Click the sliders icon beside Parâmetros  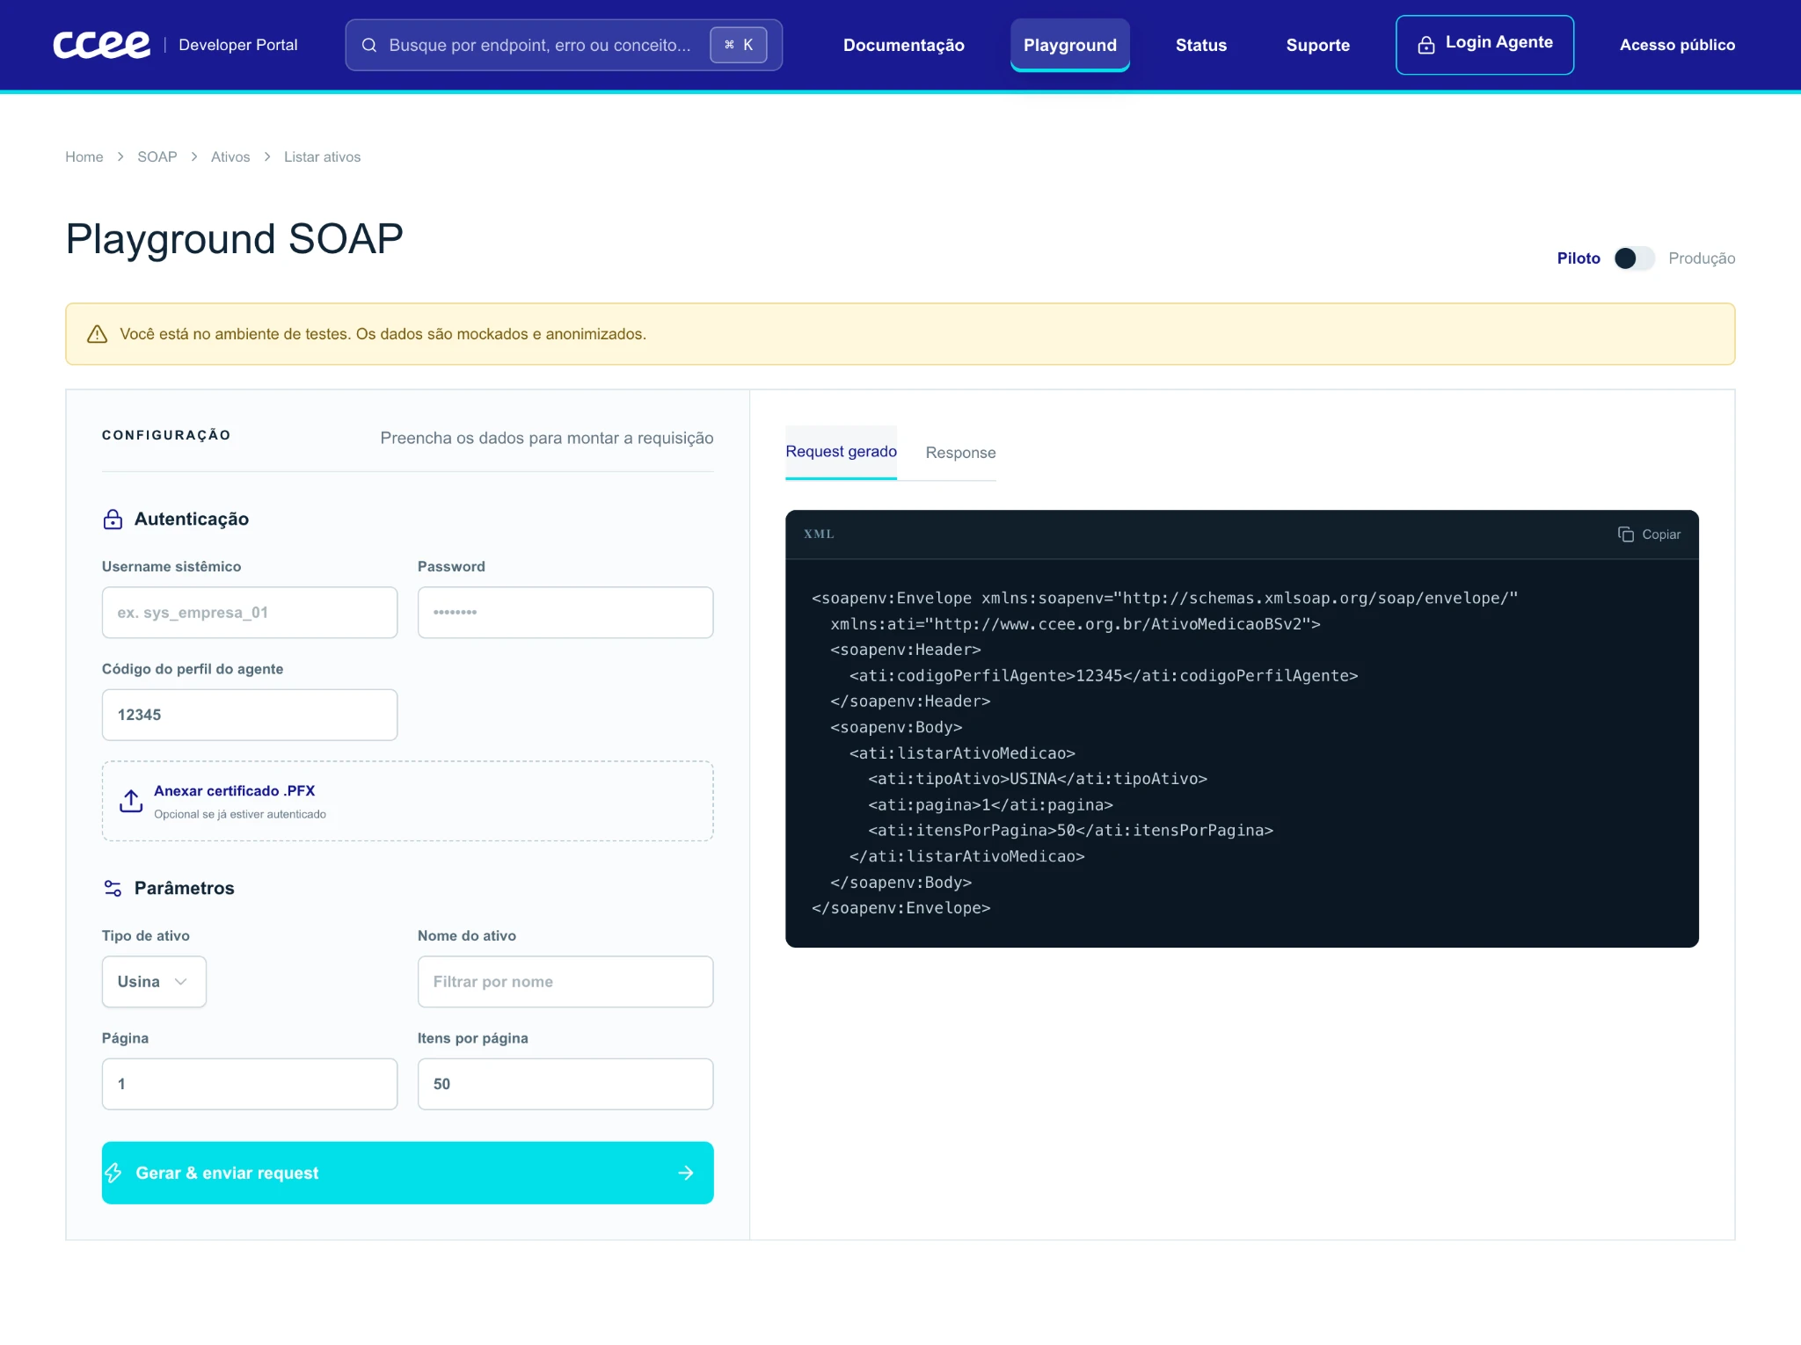pyautogui.click(x=113, y=889)
